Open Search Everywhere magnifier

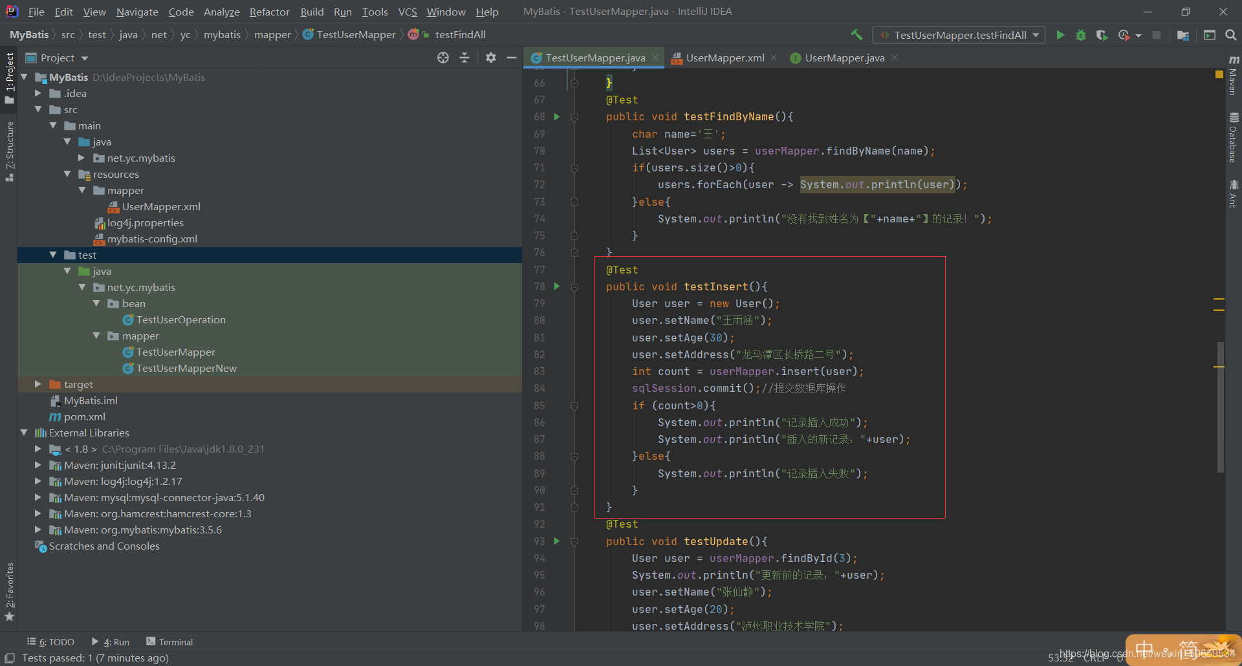(x=1231, y=35)
